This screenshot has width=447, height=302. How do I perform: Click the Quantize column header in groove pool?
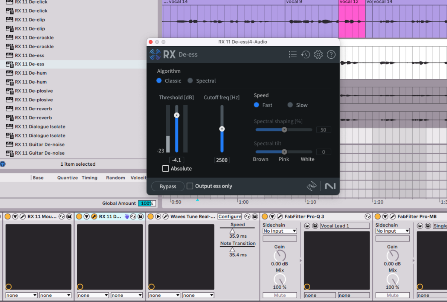[67, 178]
